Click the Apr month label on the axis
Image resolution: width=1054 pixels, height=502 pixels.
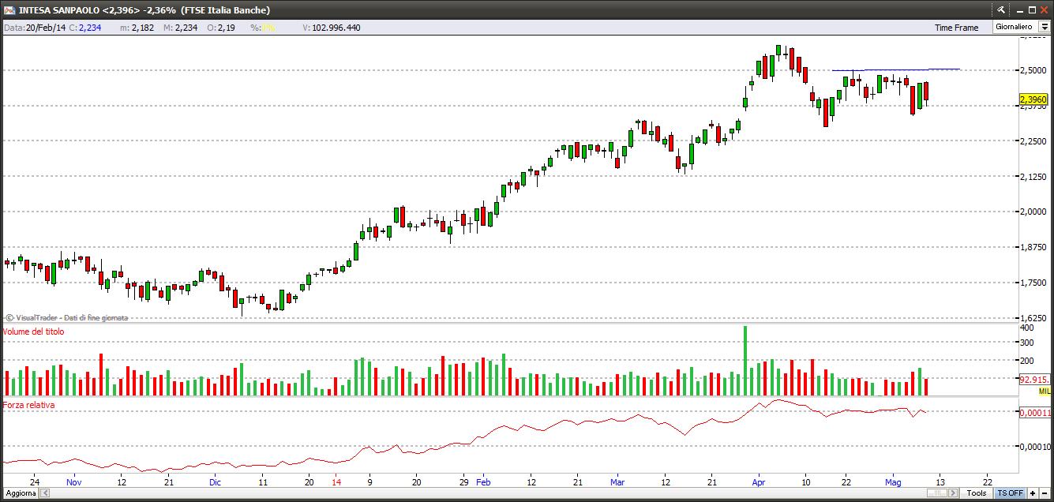(759, 481)
